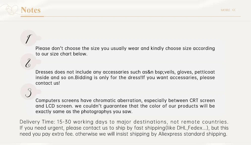
Task: Click the MORE link in the header
Action: click(225, 10)
